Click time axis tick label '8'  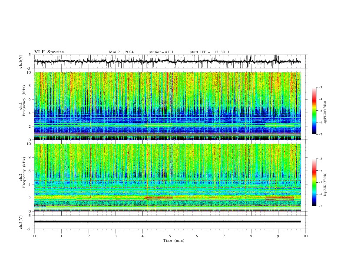point(251,236)
